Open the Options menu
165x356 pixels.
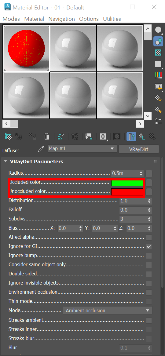point(89,19)
